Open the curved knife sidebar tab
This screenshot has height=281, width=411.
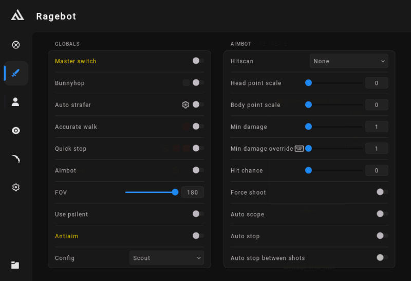(x=16, y=159)
